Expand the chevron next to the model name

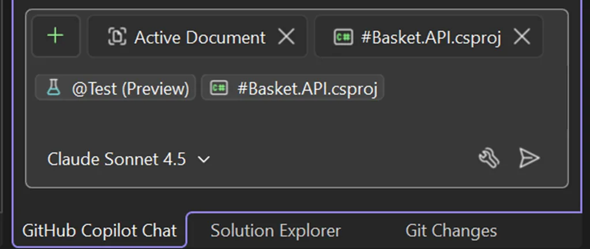[x=204, y=160]
